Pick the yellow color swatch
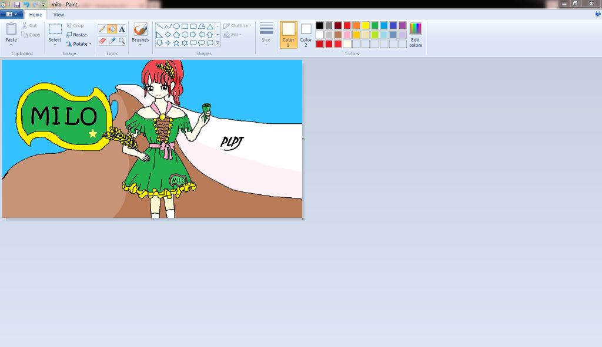Viewport: 602px width, 347px height. (366, 25)
